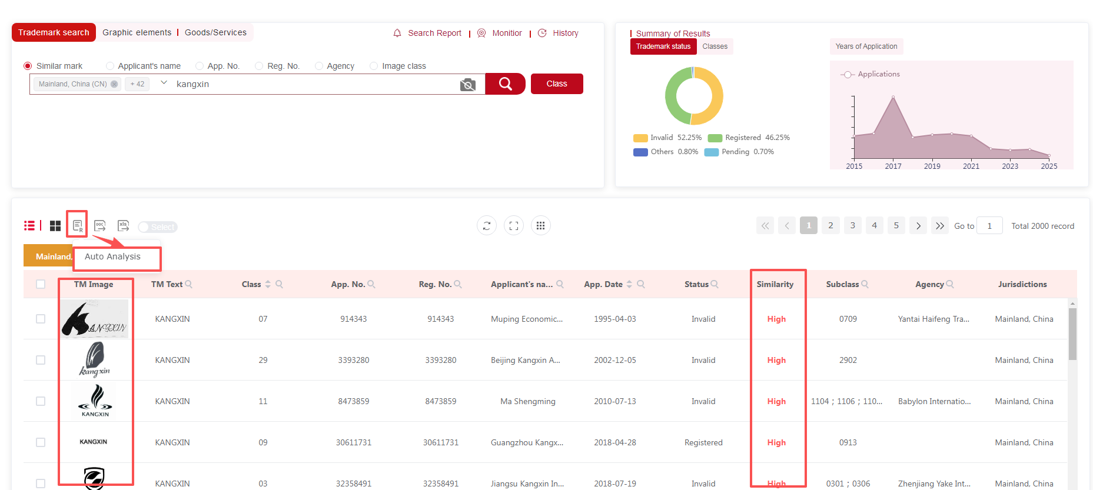Enter fullscreen view of results
Viewport: 1093px width, 490px height.
(514, 226)
